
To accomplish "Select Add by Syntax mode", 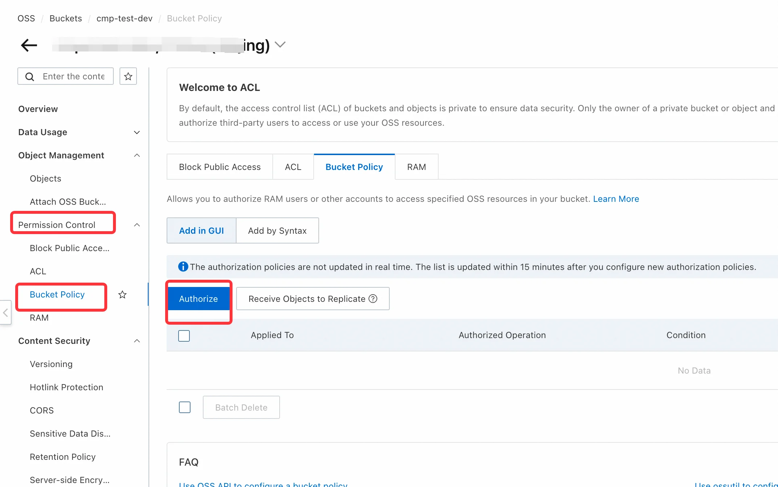I will tap(277, 230).
